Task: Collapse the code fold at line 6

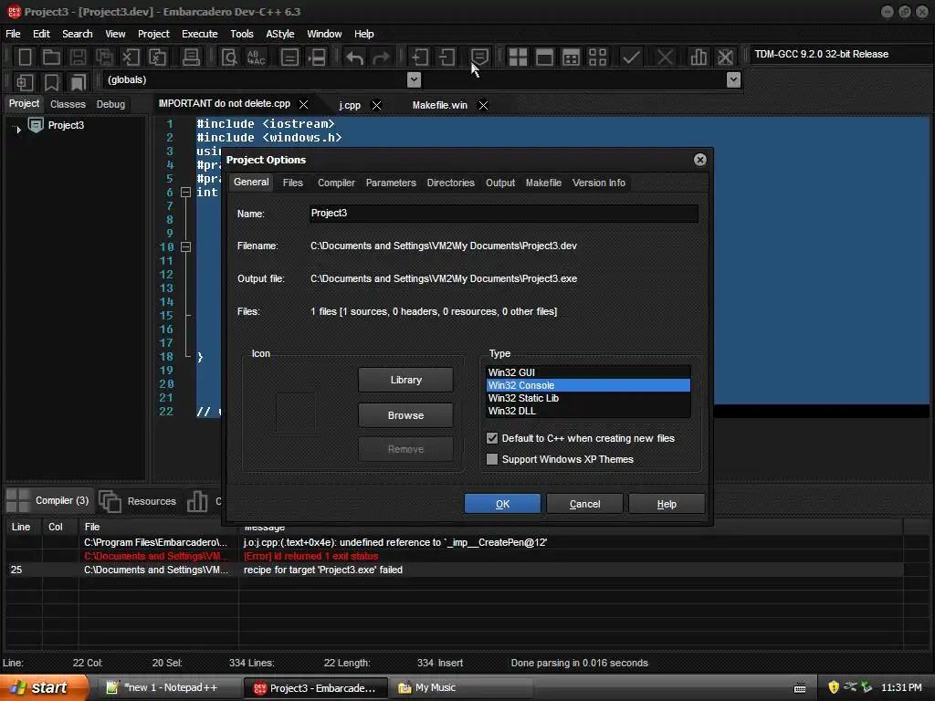Action: click(185, 193)
